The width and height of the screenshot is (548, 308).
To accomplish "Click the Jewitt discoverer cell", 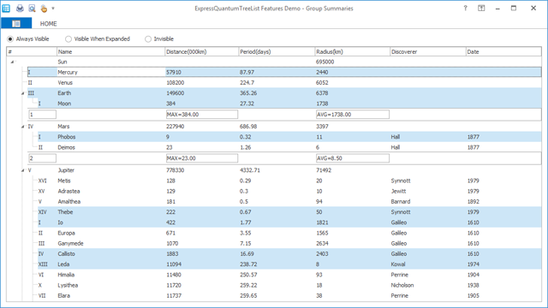I will tap(398, 192).
